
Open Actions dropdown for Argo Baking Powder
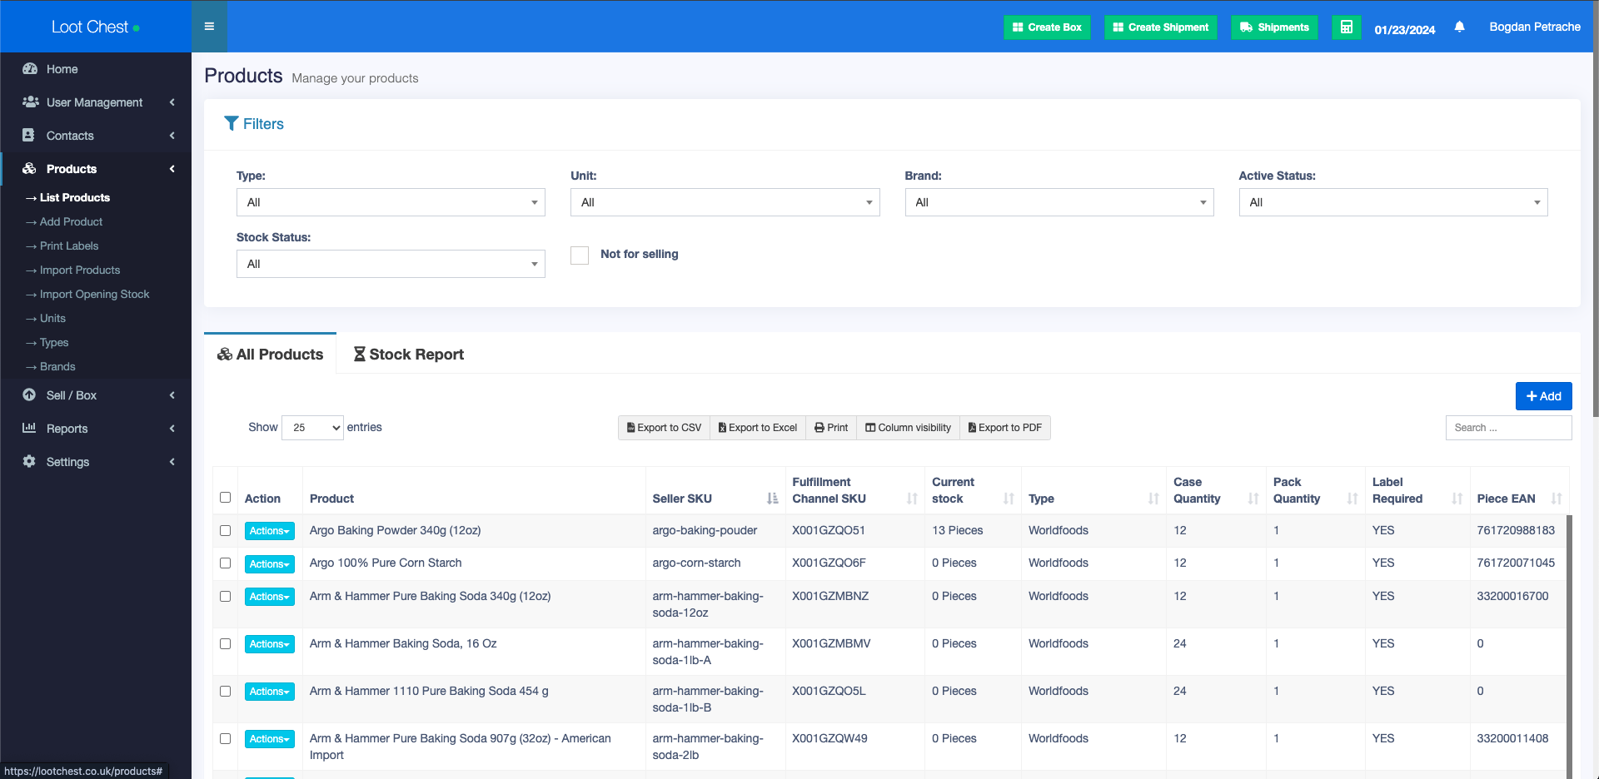coord(269,531)
